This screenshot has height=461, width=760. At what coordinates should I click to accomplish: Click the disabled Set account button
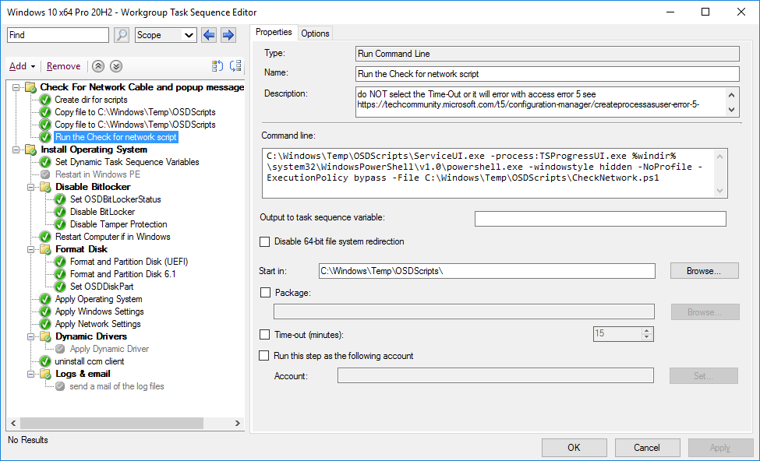(704, 376)
